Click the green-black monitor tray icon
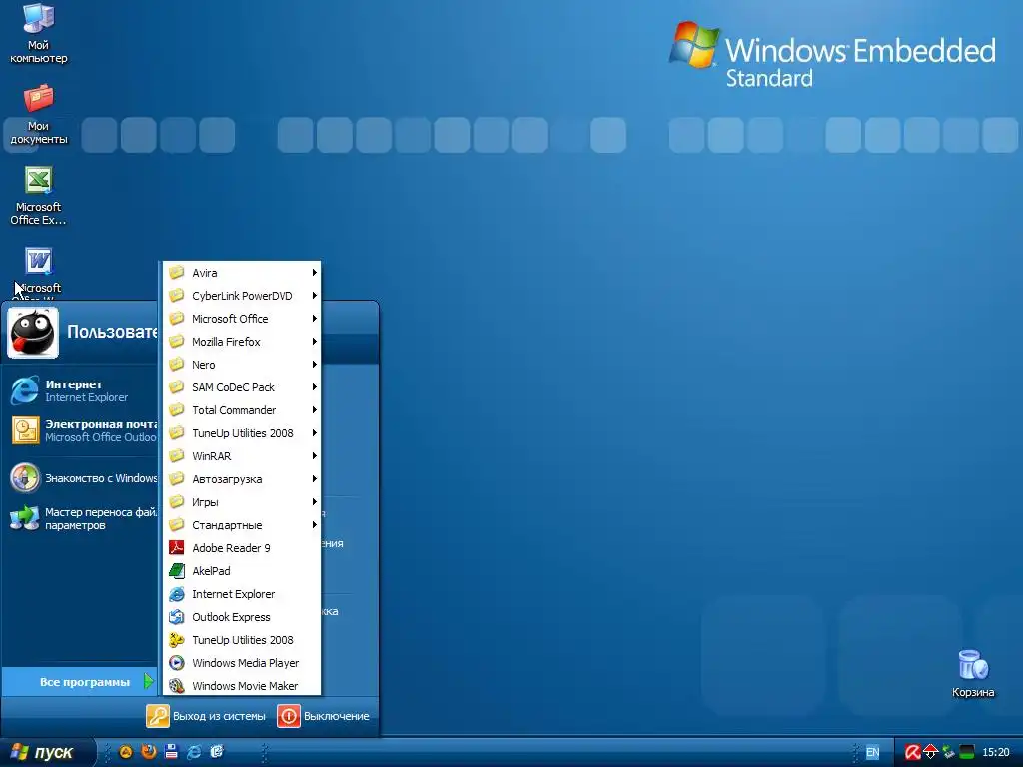The image size is (1023, 767). tap(967, 752)
